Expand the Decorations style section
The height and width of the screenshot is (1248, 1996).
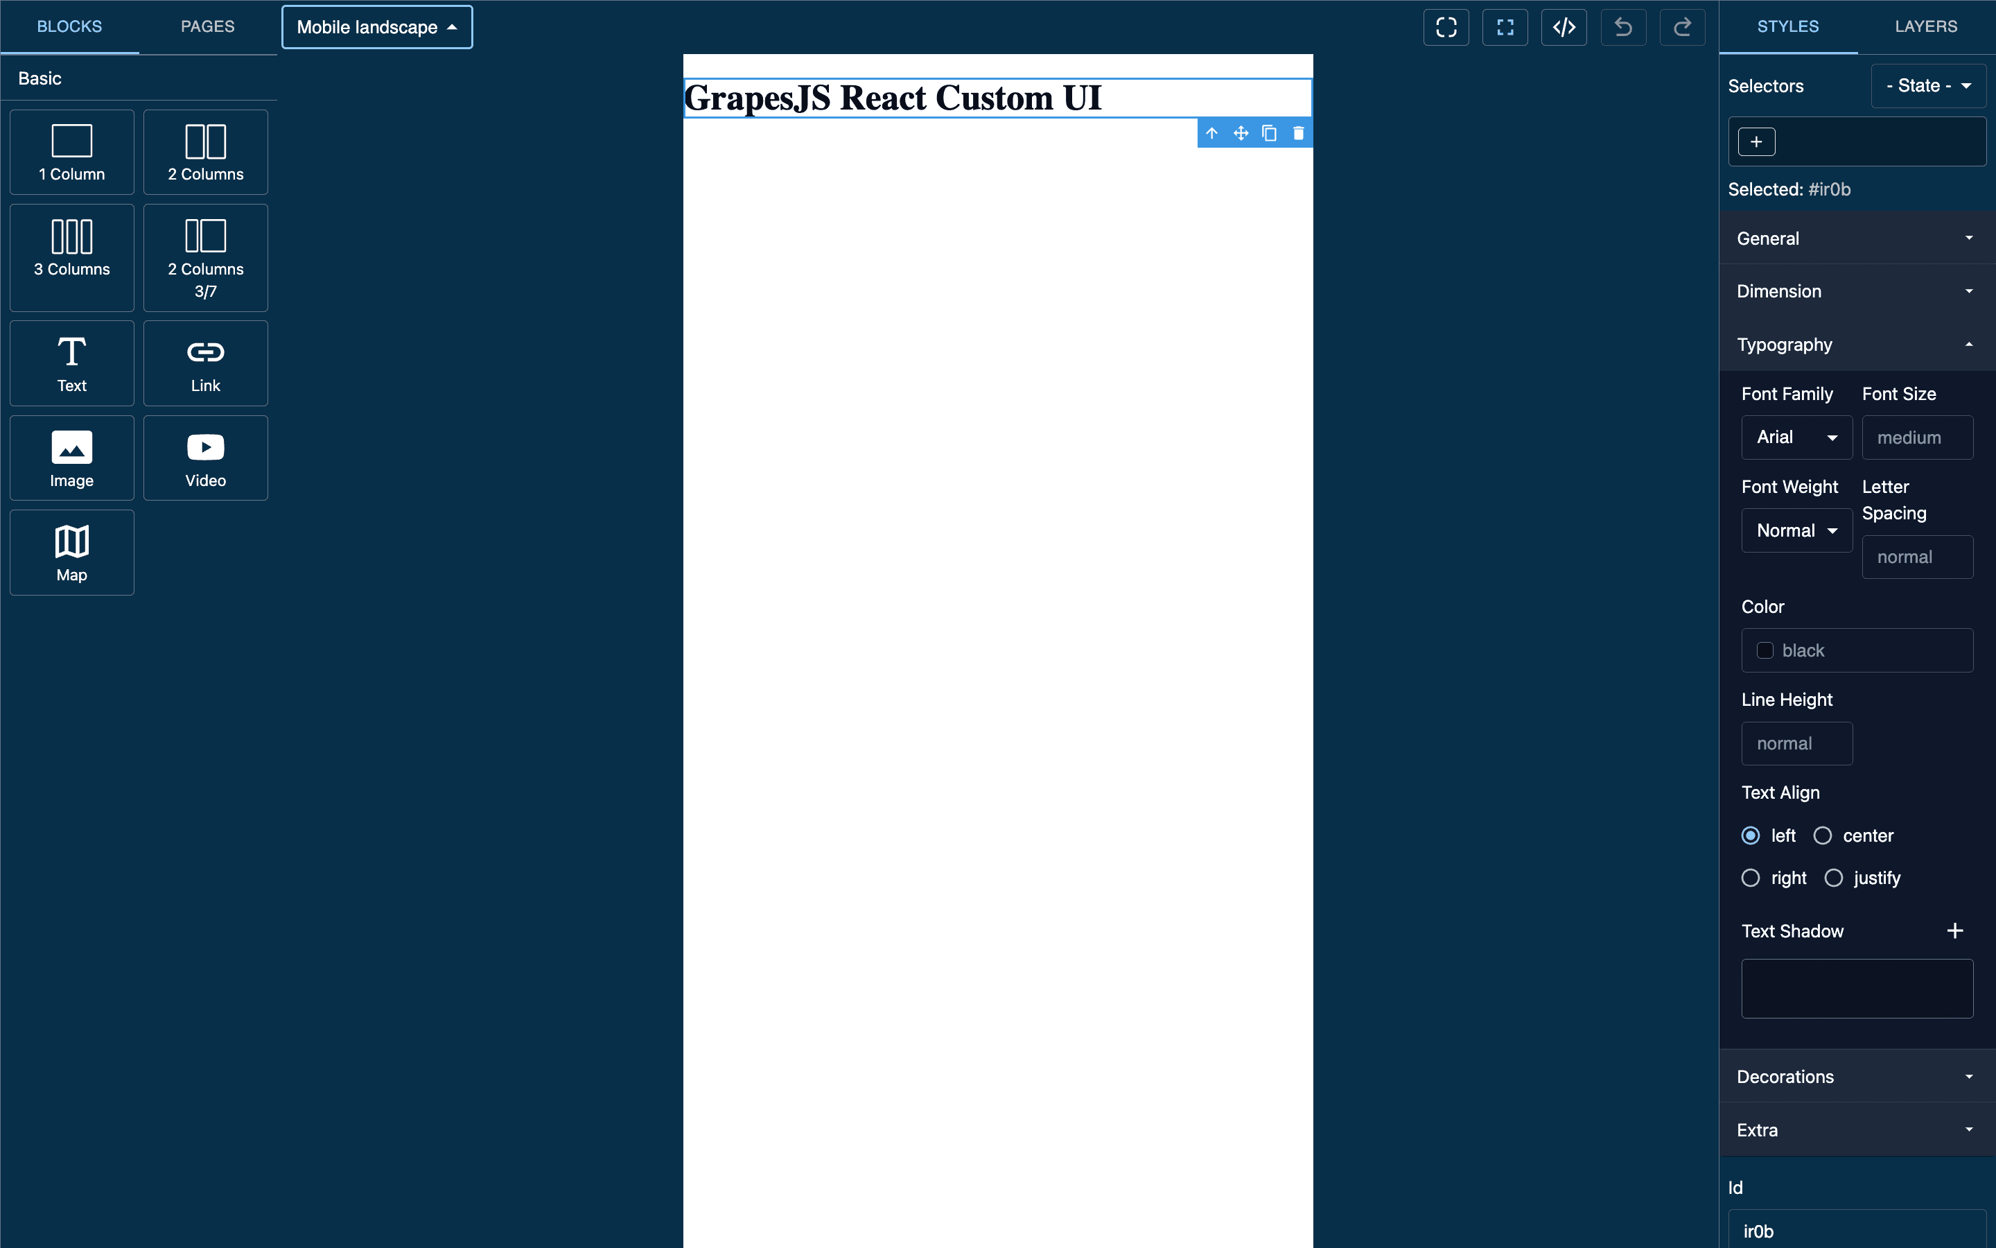coord(1857,1076)
